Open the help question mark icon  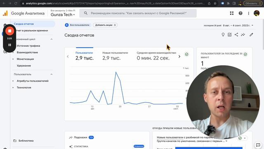240,13
